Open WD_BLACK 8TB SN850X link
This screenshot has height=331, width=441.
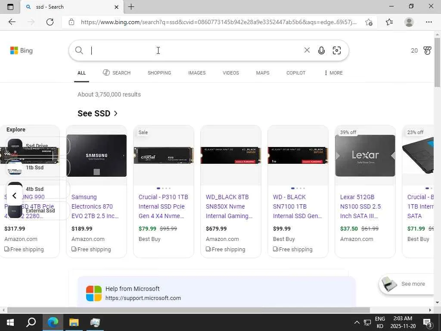tap(229, 206)
